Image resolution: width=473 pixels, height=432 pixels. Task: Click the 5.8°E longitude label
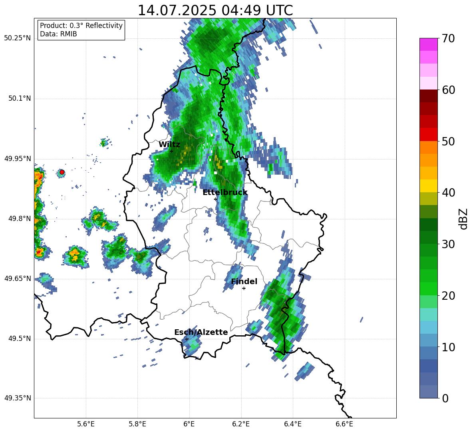pos(137,424)
